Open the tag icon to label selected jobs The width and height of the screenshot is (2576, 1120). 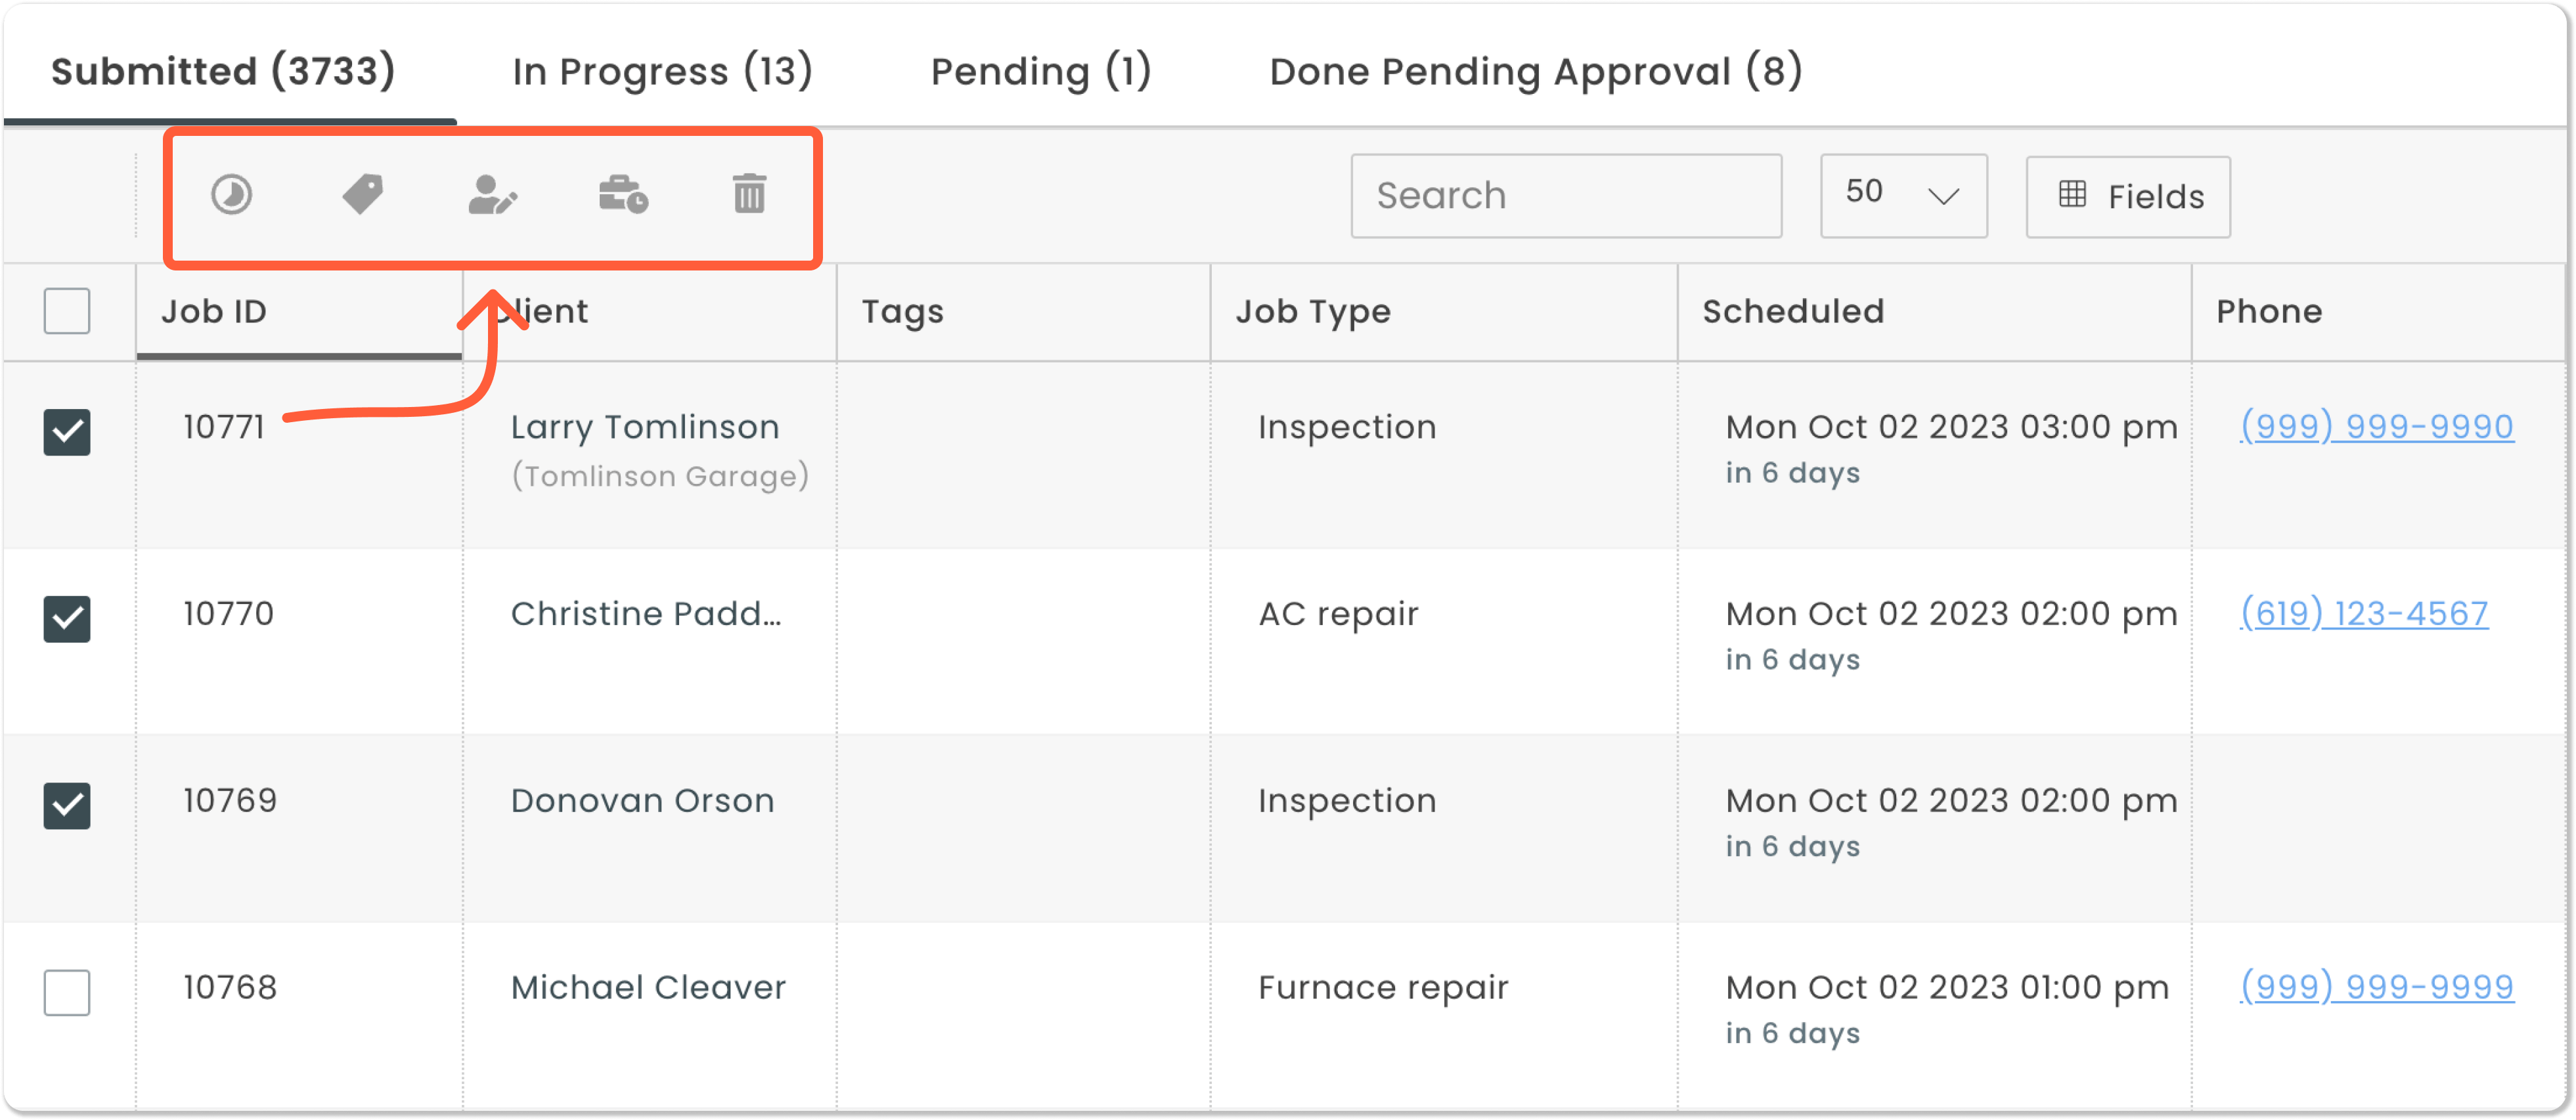(362, 195)
